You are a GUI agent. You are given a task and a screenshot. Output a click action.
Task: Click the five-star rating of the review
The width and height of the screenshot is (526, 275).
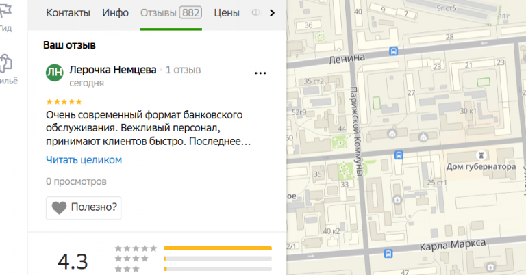click(x=64, y=101)
